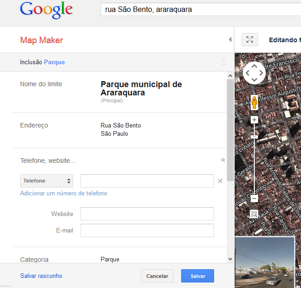This screenshot has height=288, width=301.
Task: Pan the map up with the top arrow
Action: point(254,66)
